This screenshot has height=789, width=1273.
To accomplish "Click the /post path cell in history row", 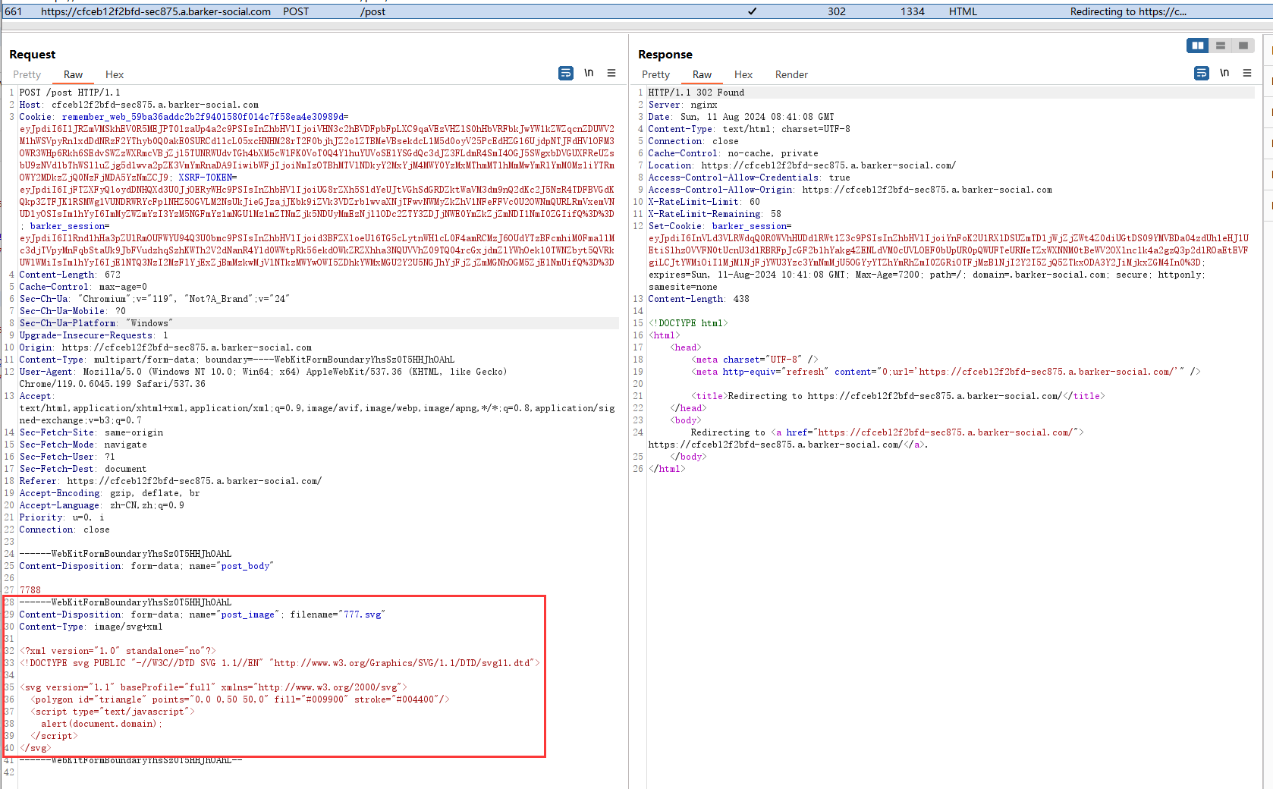I will pos(372,11).
